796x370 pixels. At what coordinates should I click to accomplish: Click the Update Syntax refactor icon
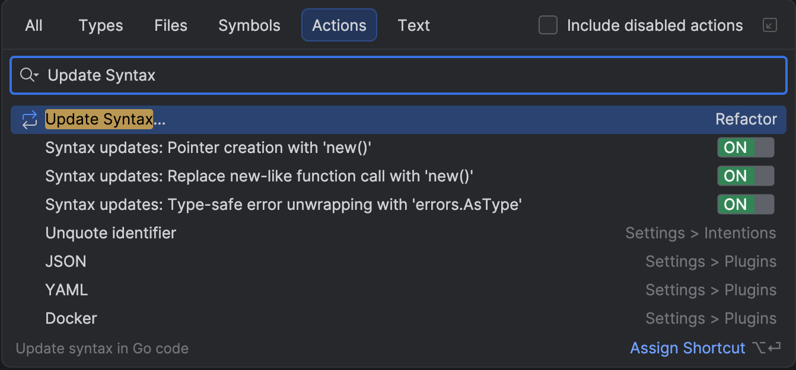(x=29, y=120)
